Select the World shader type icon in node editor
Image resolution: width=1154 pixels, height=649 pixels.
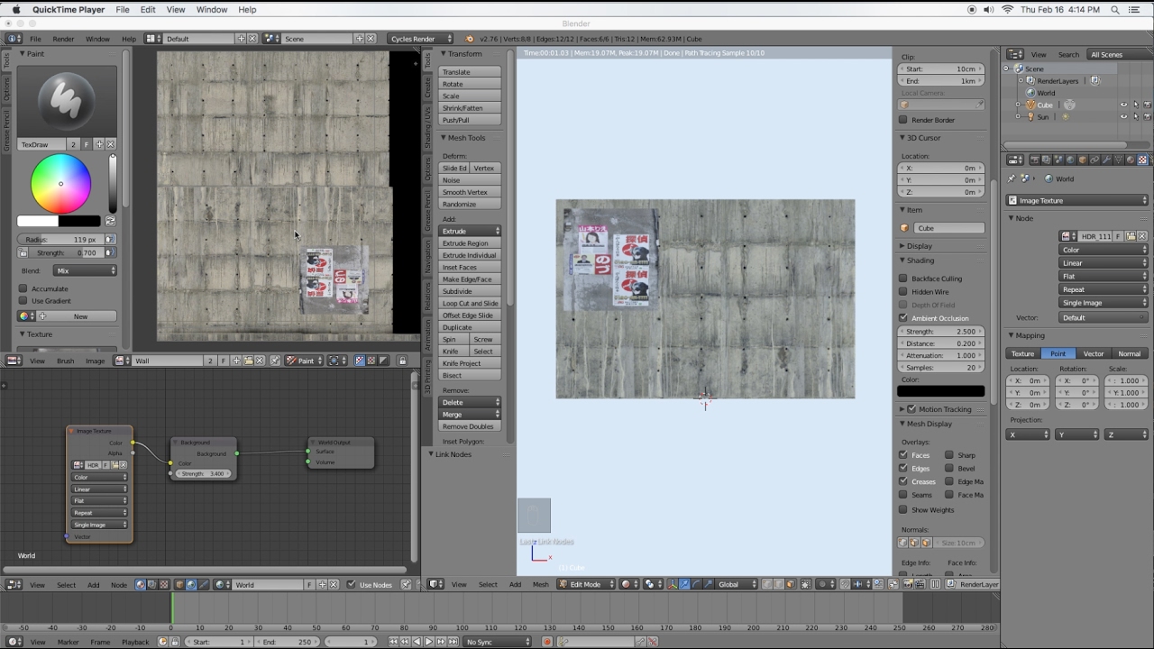191,584
